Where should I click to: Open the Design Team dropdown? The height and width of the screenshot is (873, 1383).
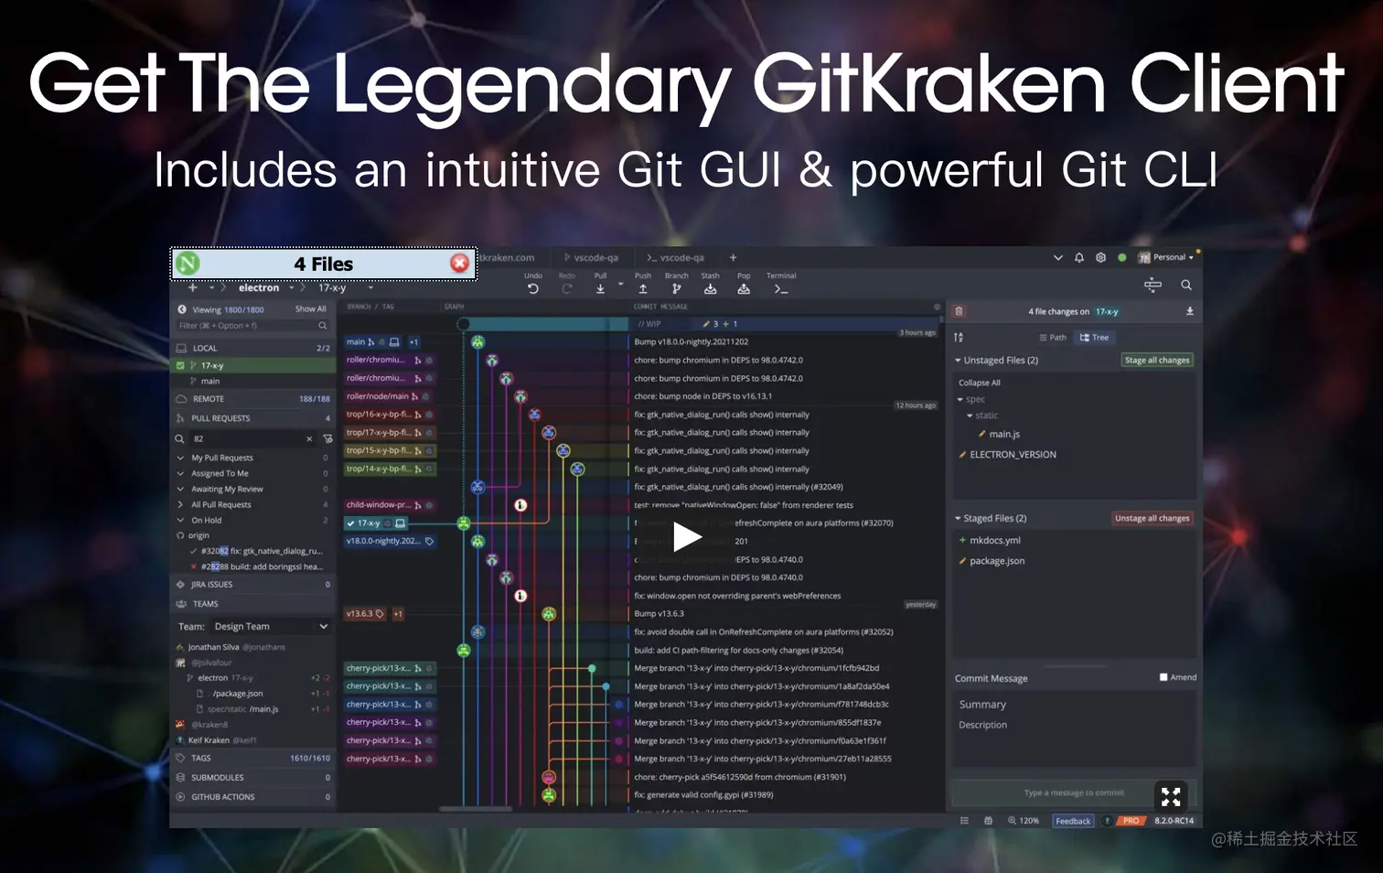click(x=271, y=627)
